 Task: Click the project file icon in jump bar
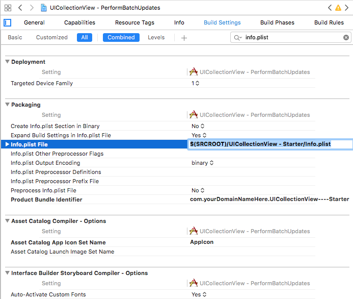click(44, 8)
